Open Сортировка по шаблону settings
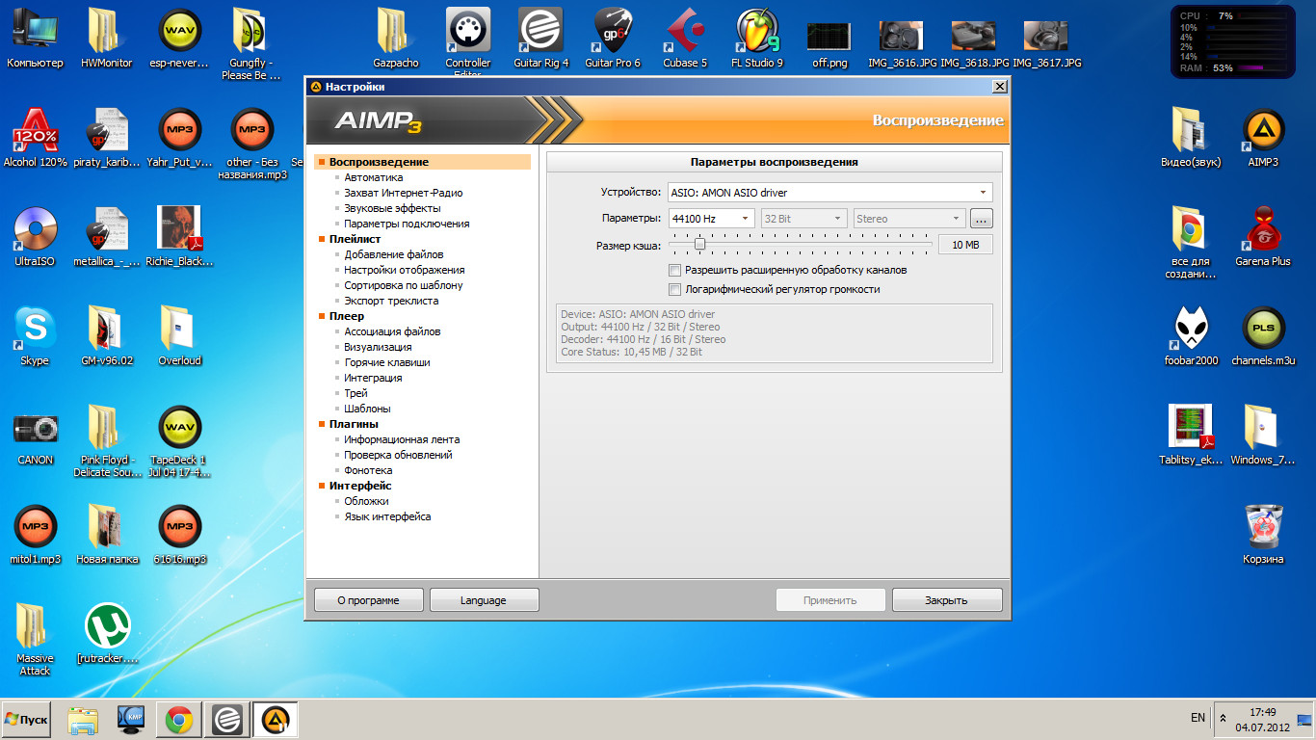Image resolution: width=1316 pixels, height=740 pixels. click(x=404, y=285)
